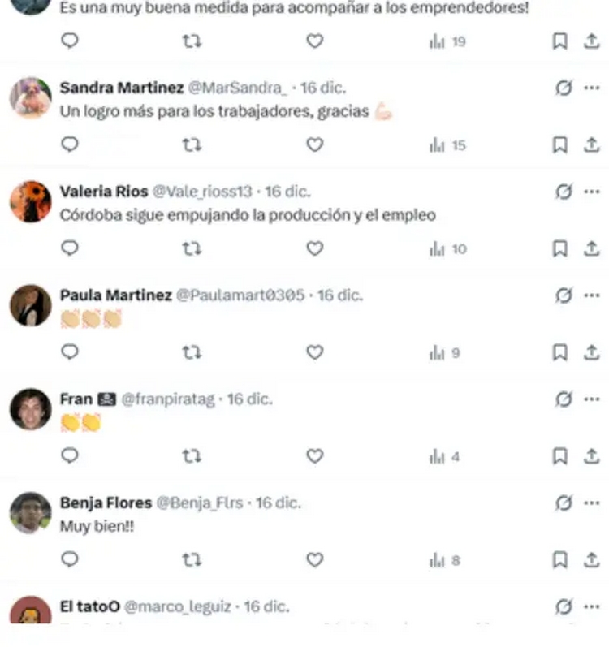
Task: Reply to Fran's clapping tweet
Action: pyautogui.click(x=69, y=455)
